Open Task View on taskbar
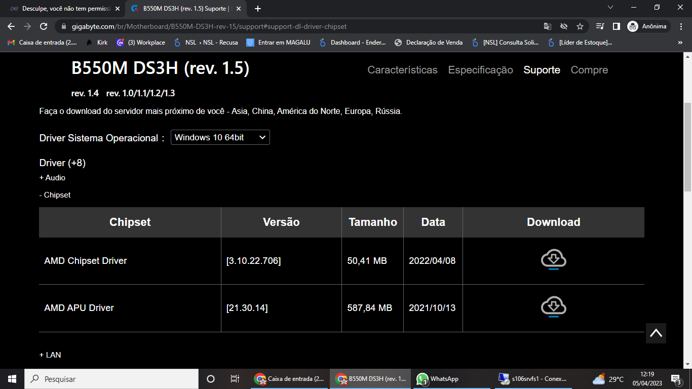692x389 pixels. 235,379
